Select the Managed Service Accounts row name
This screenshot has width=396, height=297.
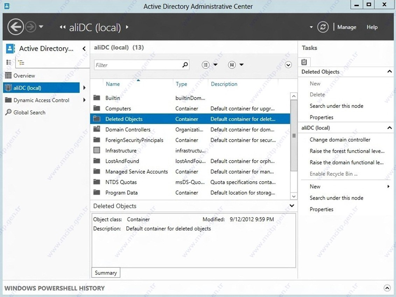click(x=137, y=172)
